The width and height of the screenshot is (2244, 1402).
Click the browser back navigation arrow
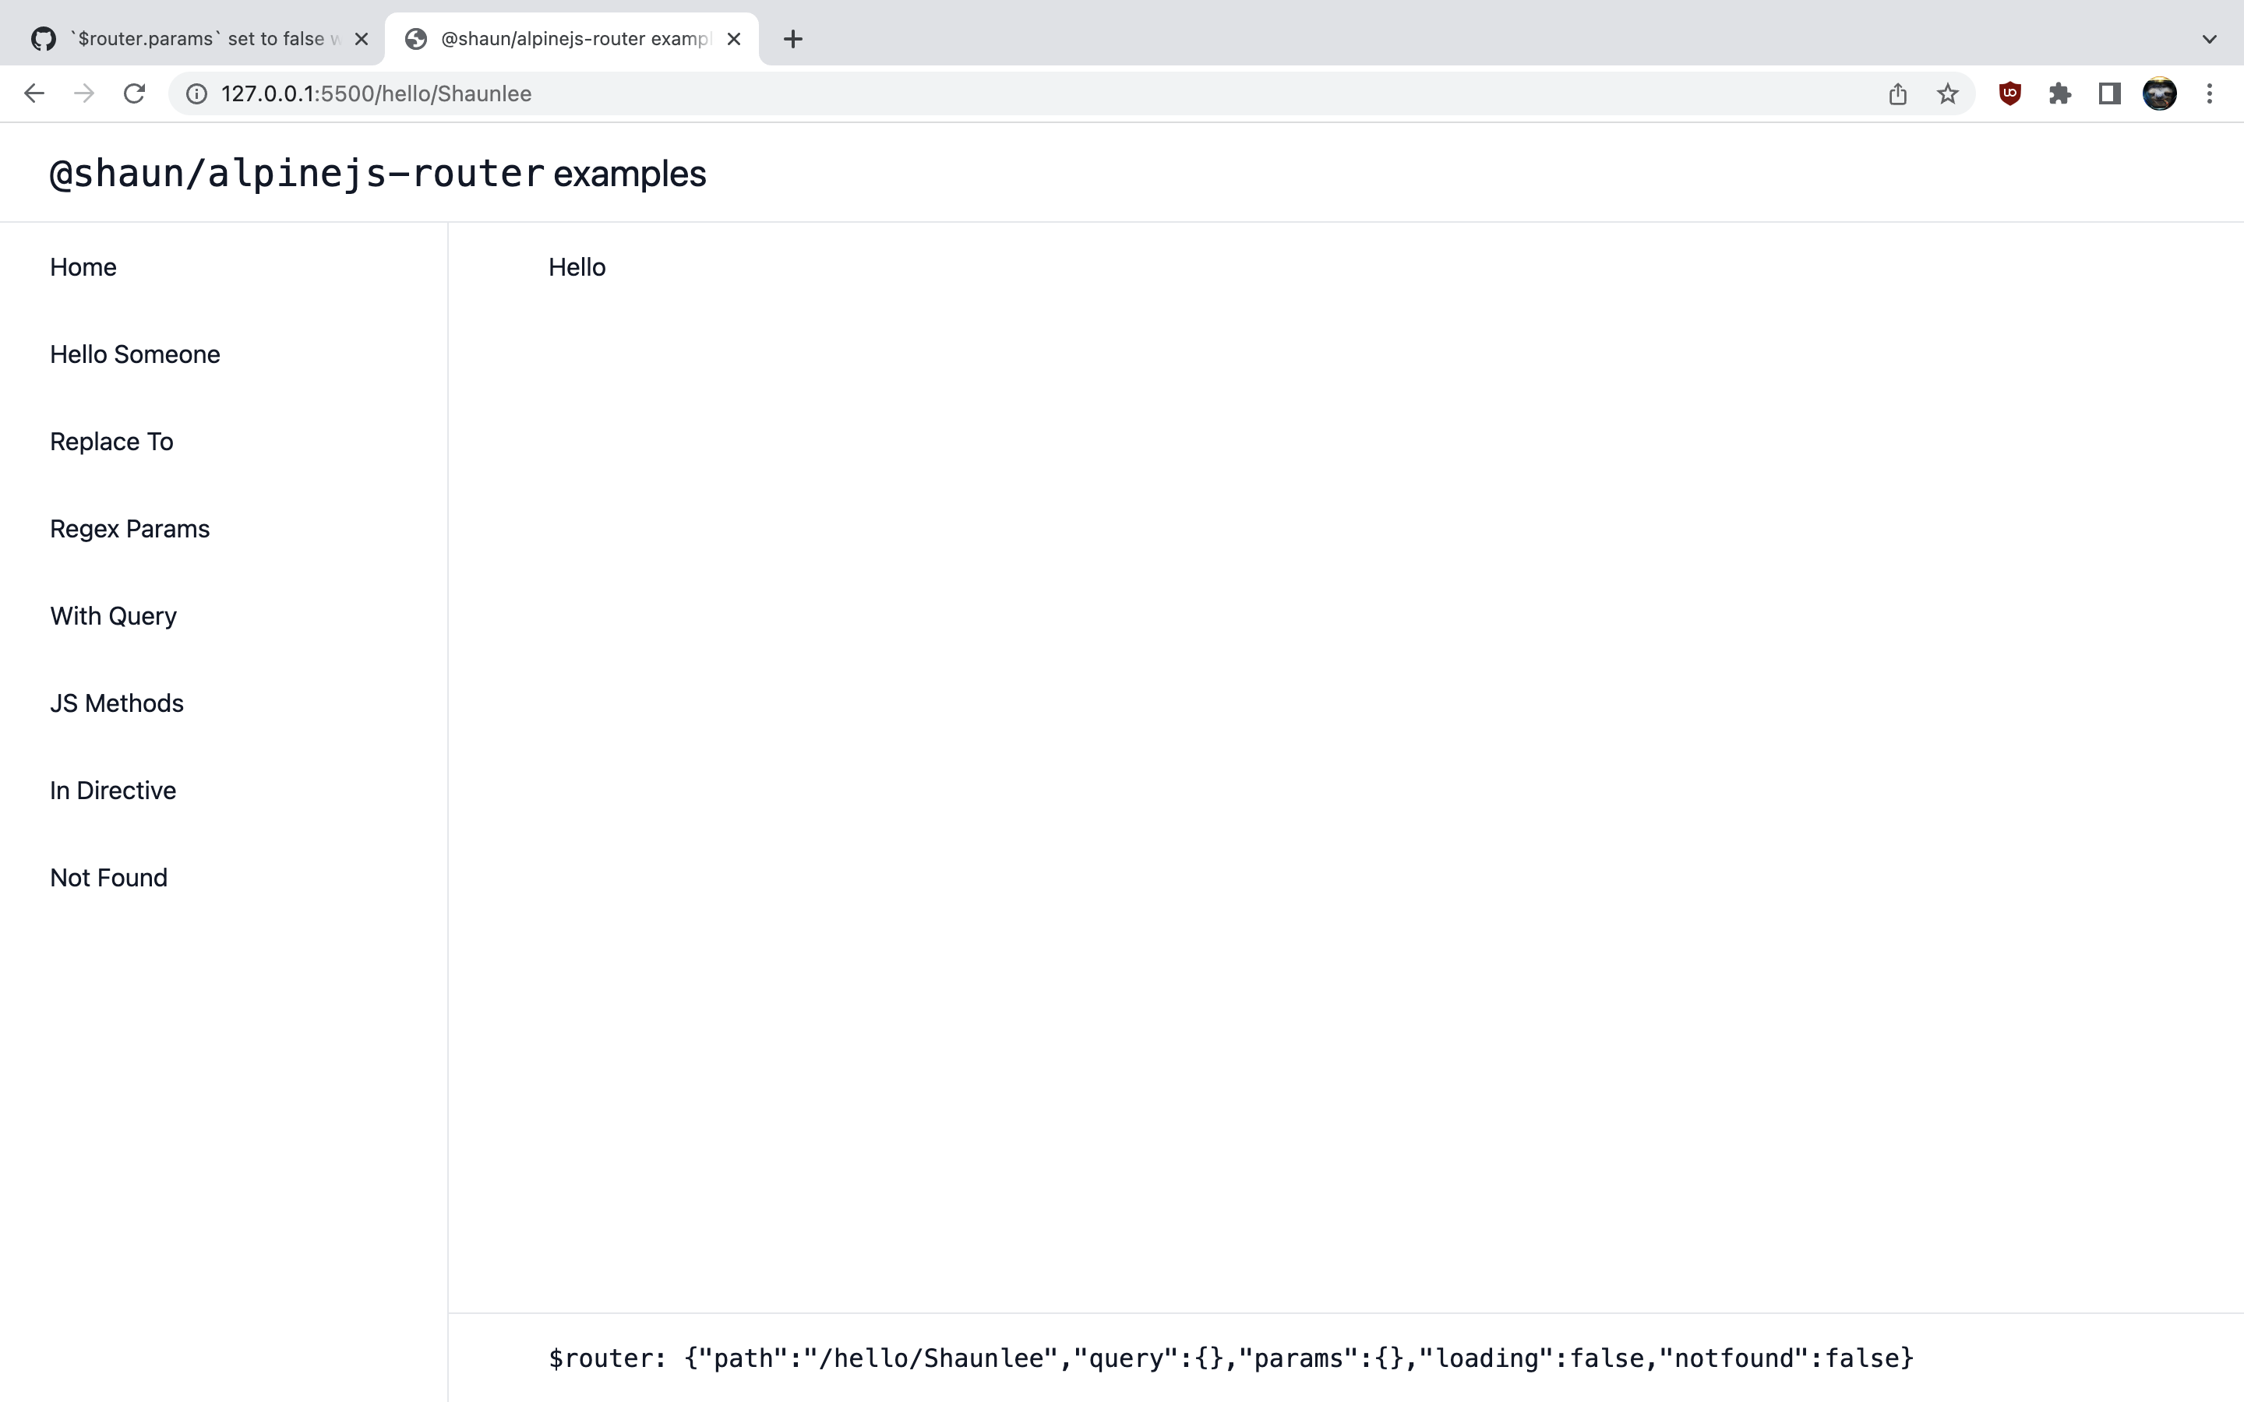click(34, 93)
